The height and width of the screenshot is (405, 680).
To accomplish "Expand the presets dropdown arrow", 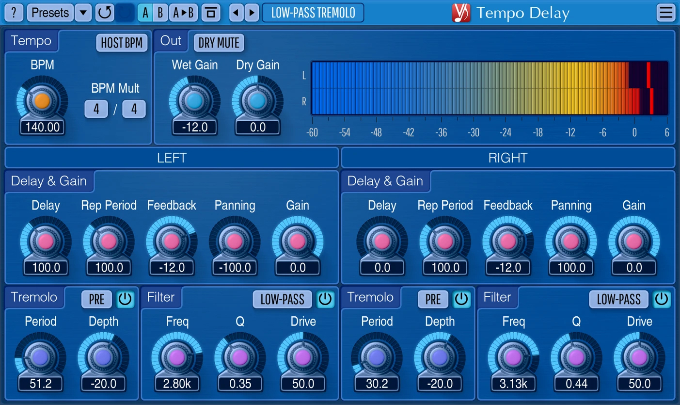I will (x=83, y=13).
